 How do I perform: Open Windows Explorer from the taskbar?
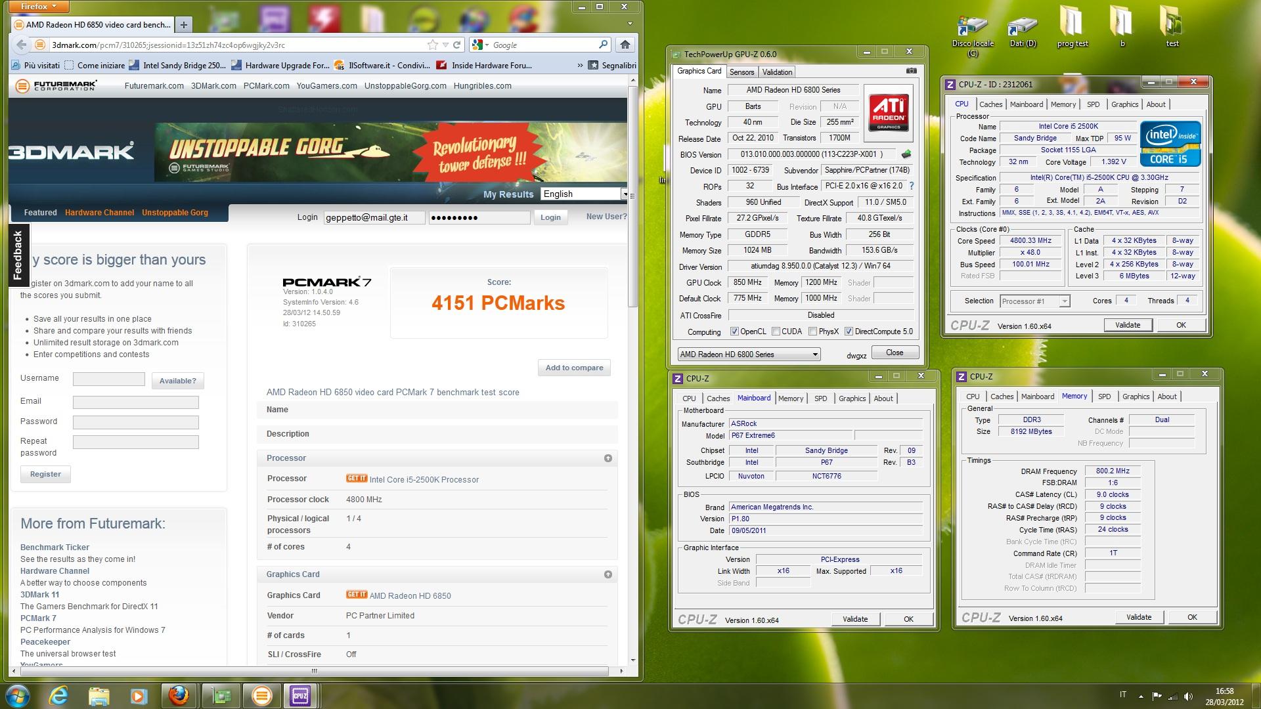(99, 695)
